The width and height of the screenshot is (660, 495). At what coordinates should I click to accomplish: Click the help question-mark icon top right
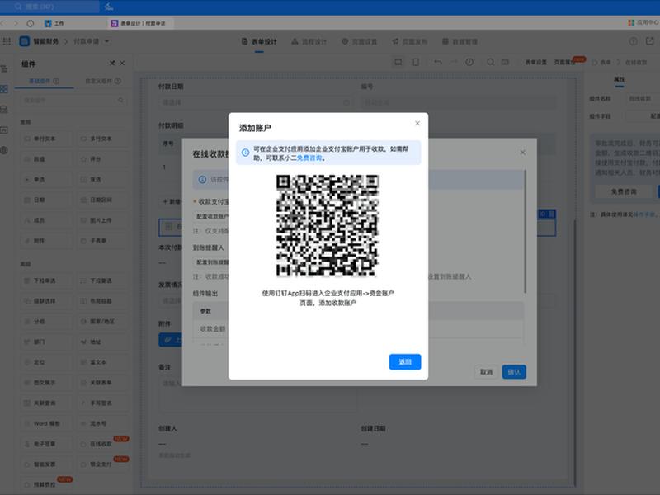click(x=633, y=41)
